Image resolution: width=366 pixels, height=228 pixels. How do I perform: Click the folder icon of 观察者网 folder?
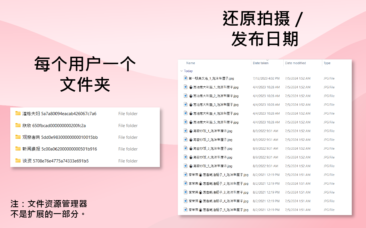[18, 137]
